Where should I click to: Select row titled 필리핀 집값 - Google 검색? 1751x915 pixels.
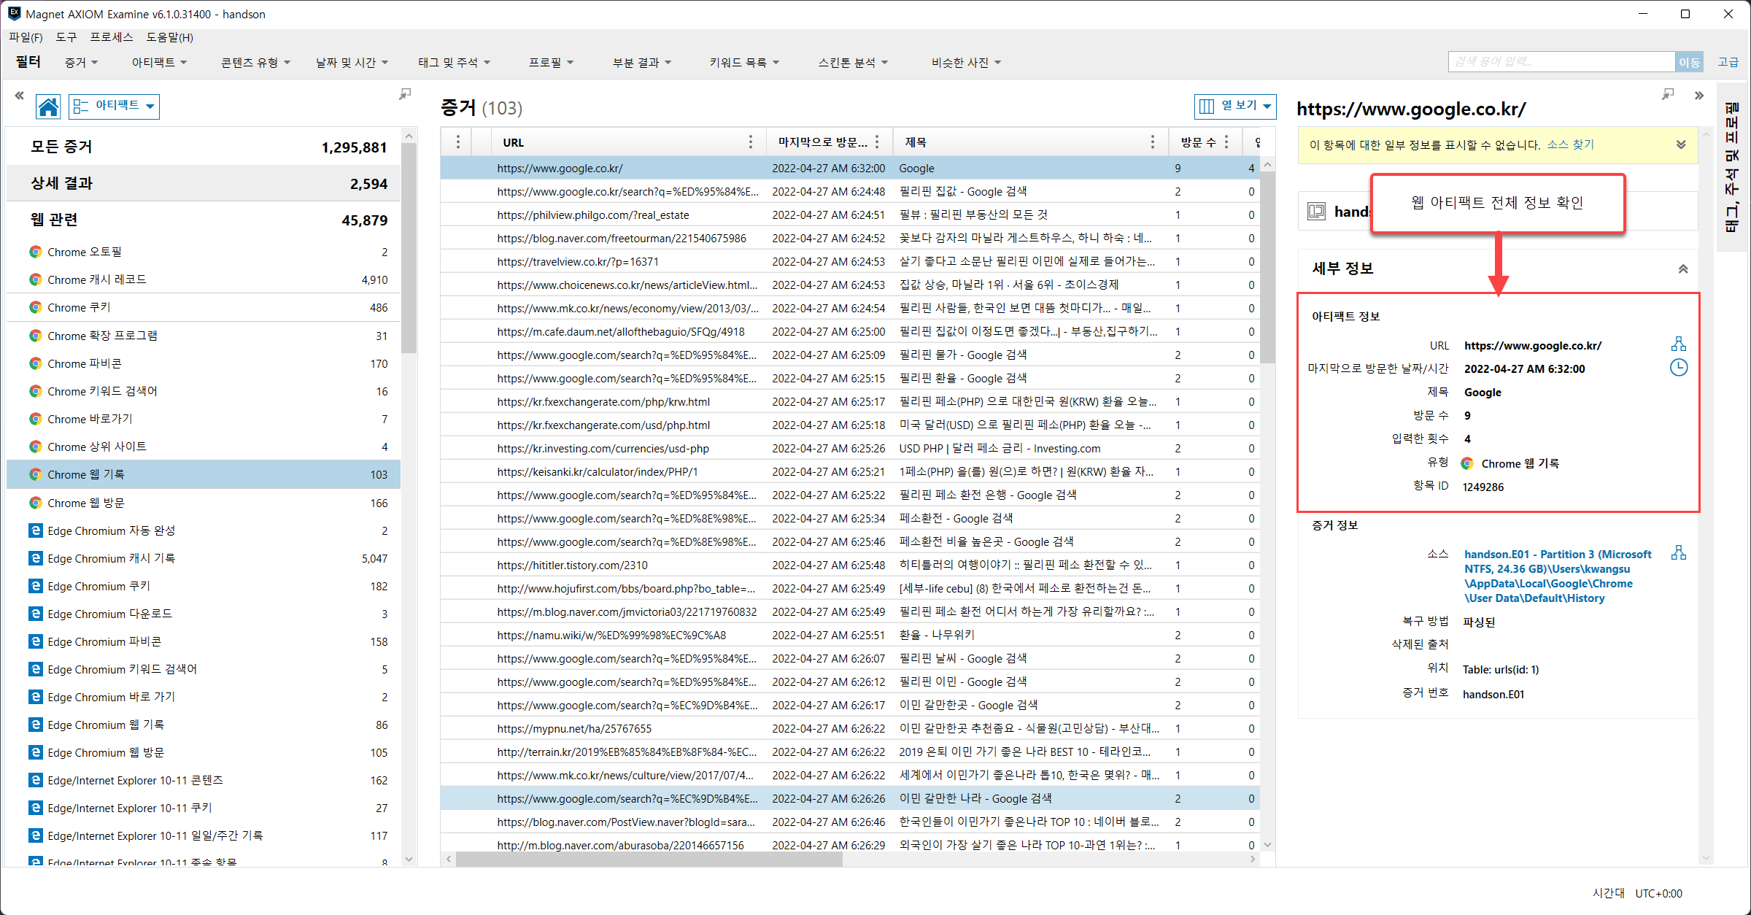[850, 191]
